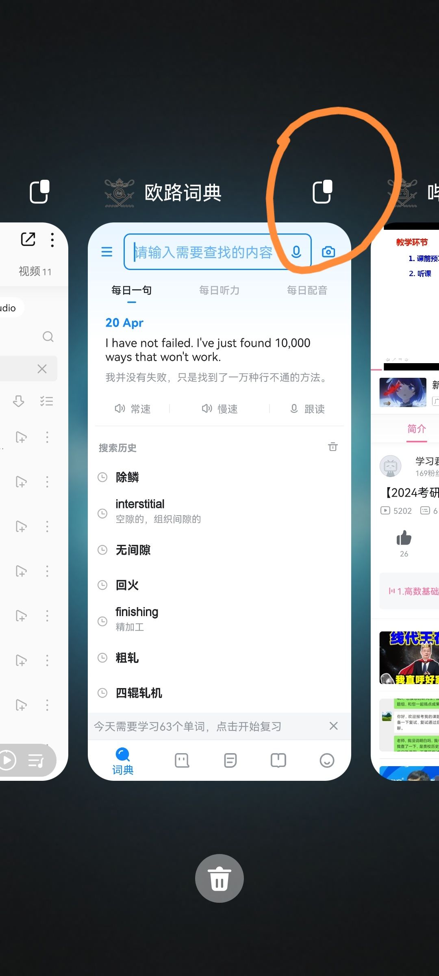Image resolution: width=439 pixels, height=976 pixels.
Task: Tap the episode item 1.高数基础
Action: click(409, 591)
